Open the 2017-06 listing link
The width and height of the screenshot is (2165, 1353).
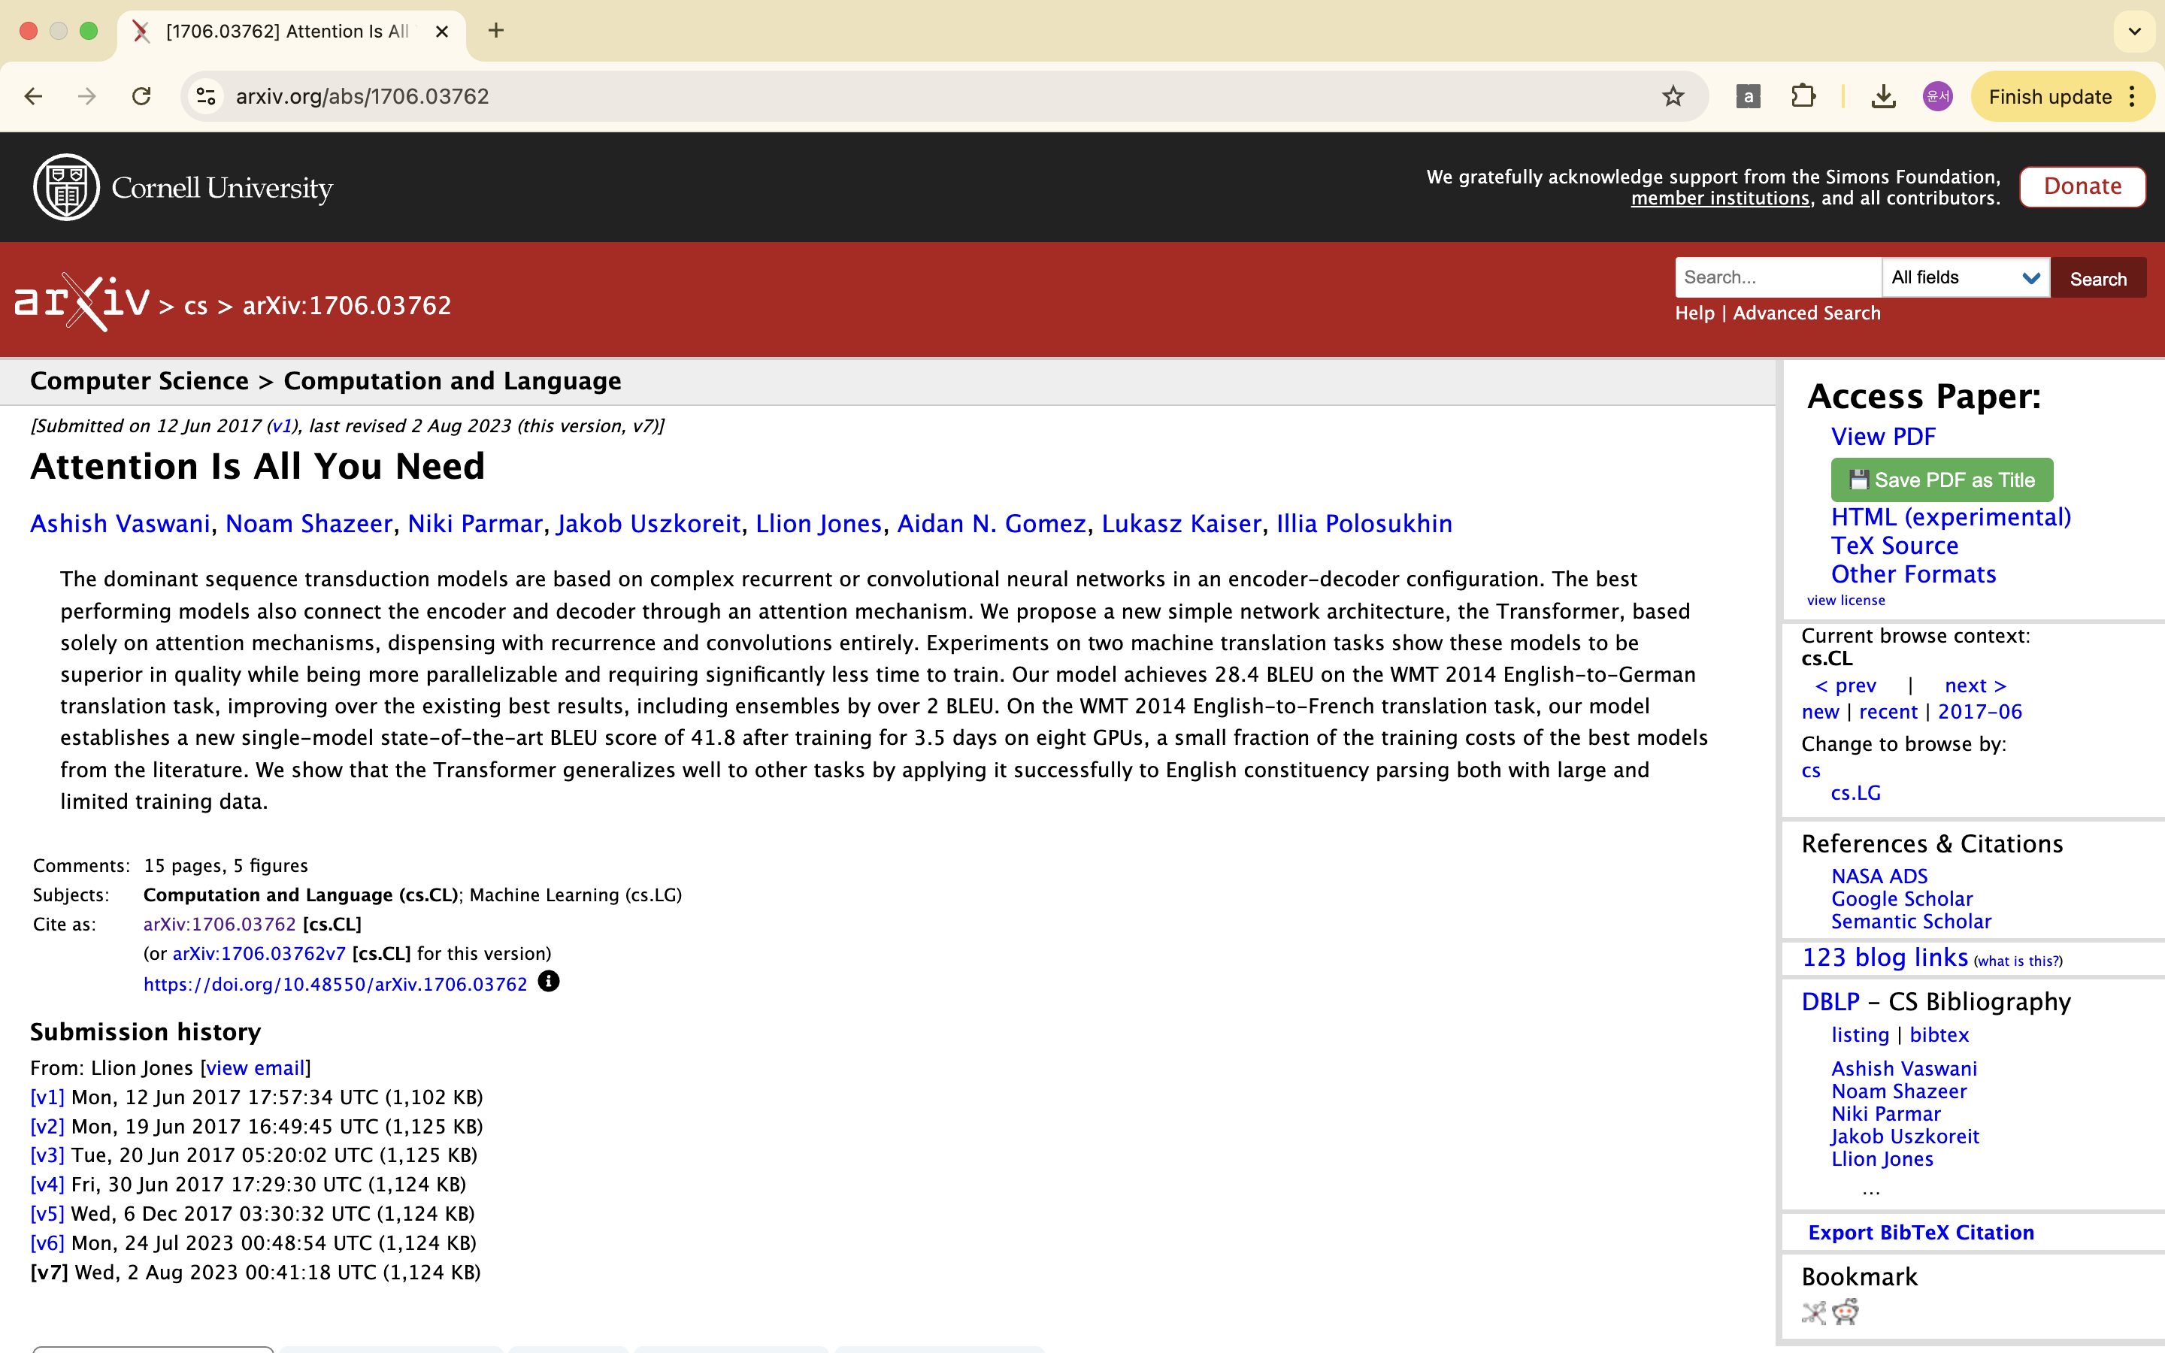click(x=1979, y=713)
